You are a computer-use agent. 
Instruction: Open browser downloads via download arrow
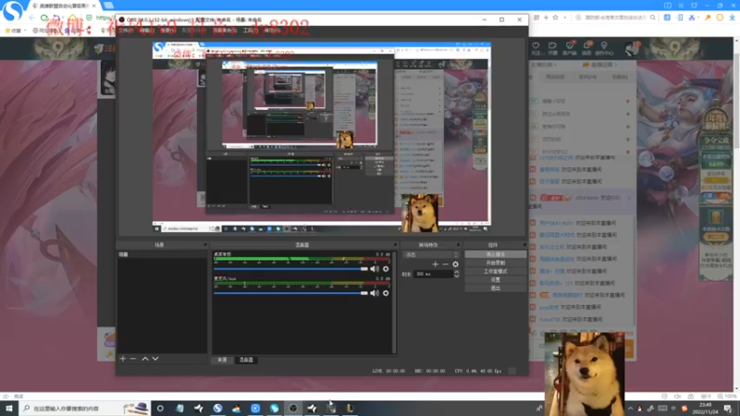732,18
